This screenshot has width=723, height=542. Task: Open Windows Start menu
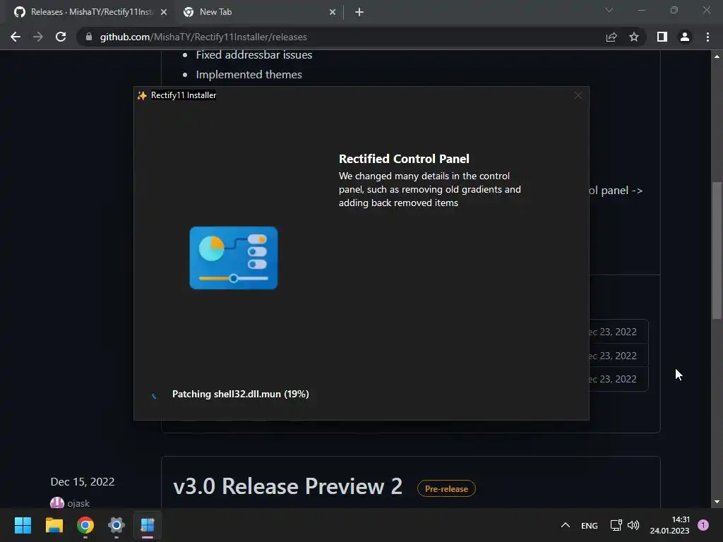23,525
